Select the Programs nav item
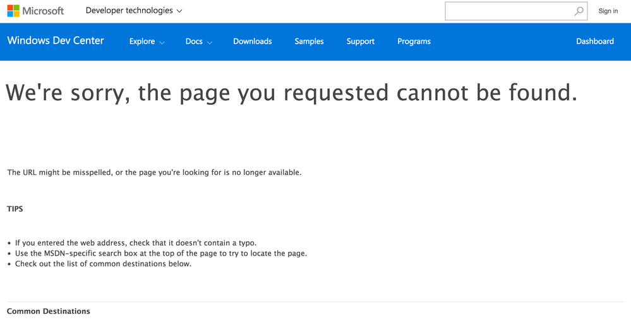Image resolution: width=631 pixels, height=327 pixels. pyautogui.click(x=414, y=42)
